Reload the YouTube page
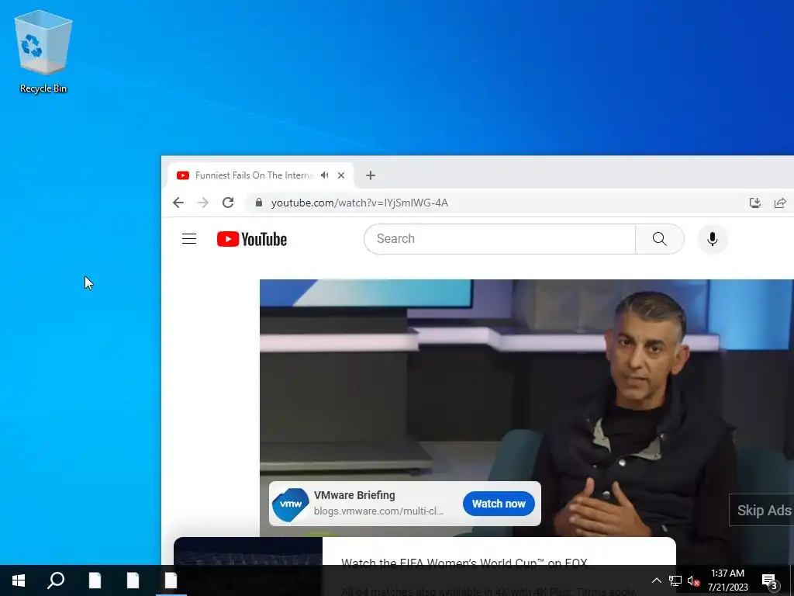This screenshot has width=794, height=596. (228, 203)
